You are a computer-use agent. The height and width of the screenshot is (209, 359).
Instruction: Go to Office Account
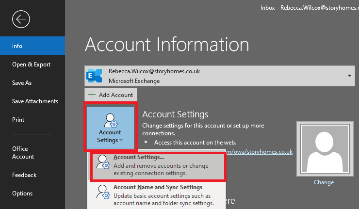[x=33, y=153]
